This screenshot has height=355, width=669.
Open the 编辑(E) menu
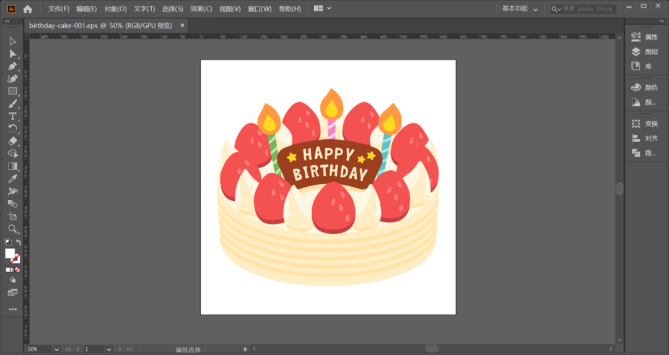[87, 9]
